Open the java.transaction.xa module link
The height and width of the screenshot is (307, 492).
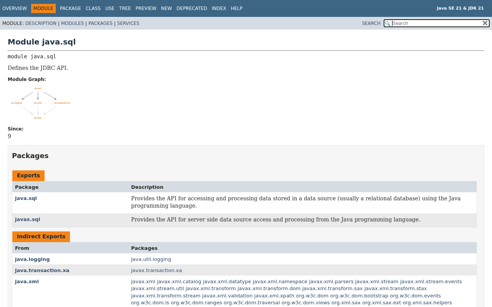(42, 271)
